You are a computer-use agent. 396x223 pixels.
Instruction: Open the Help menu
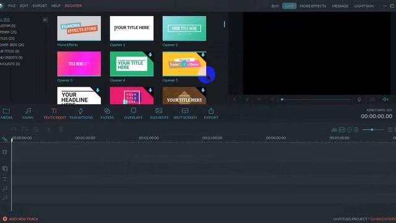point(56,6)
